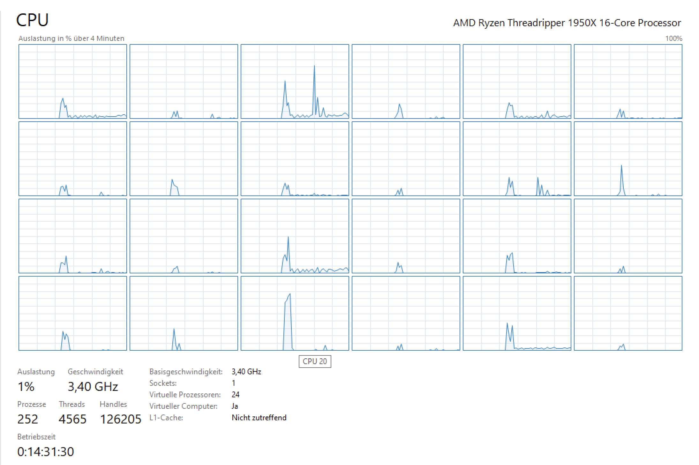Click second-row last graph with single narrow spike

click(x=628, y=159)
